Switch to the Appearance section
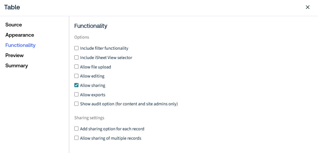The height and width of the screenshot is (153, 318). (x=20, y=35)
